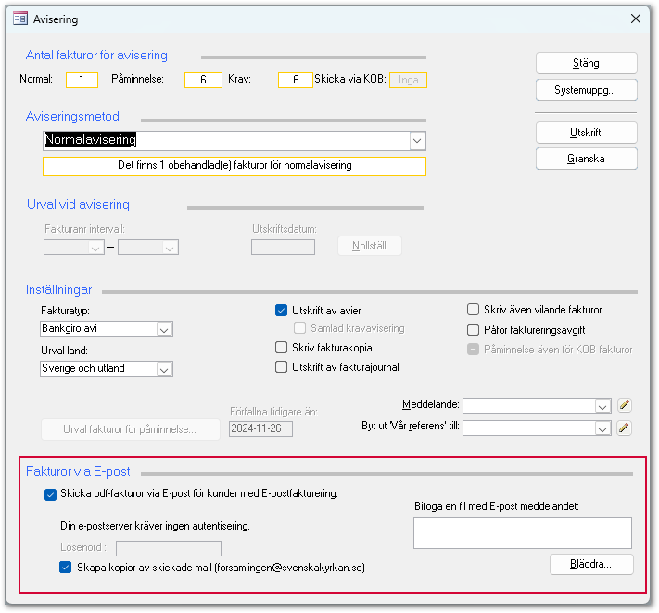Viewport: 659px width, 613px height.
Task: Click the Utskrift button
Action: pyautogui.click(x=587, y=133)
